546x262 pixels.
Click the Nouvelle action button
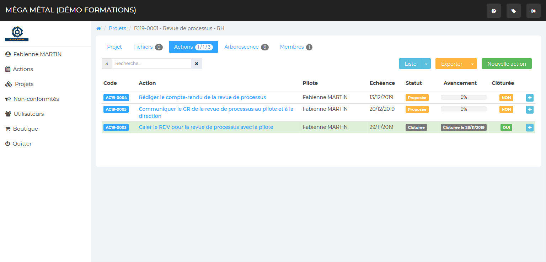pyautogui.click(x=507, y=64)
